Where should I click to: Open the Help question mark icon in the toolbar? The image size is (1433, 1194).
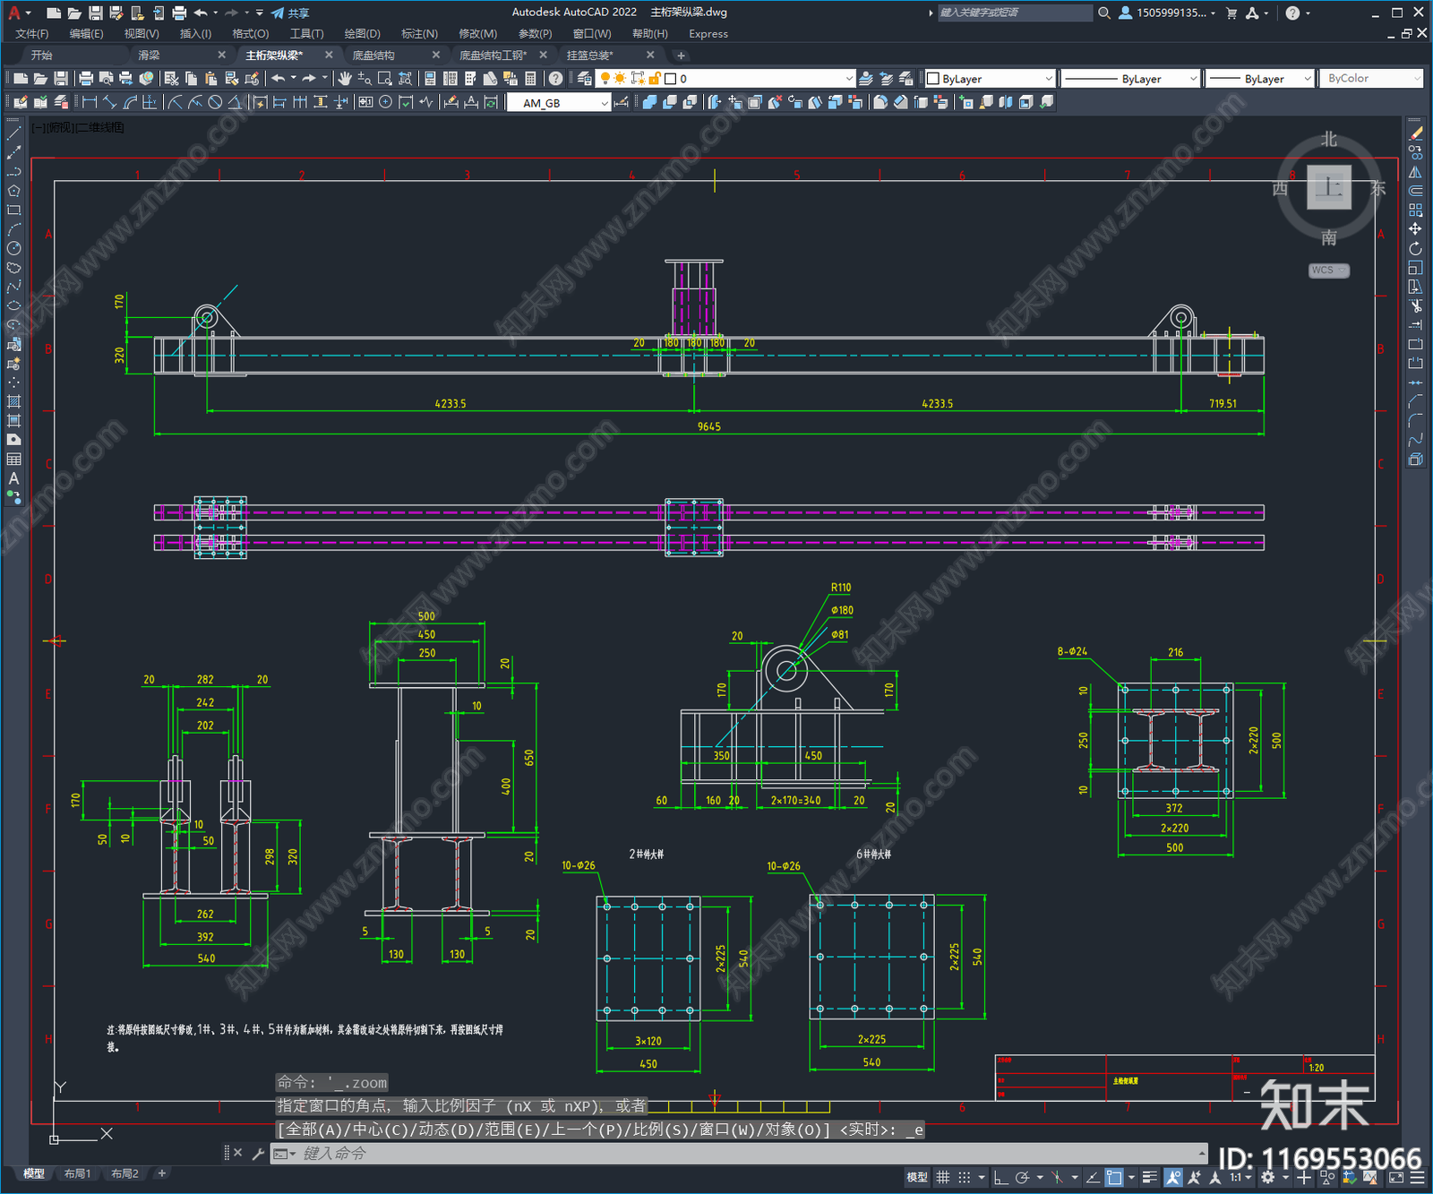coord(555,79)
